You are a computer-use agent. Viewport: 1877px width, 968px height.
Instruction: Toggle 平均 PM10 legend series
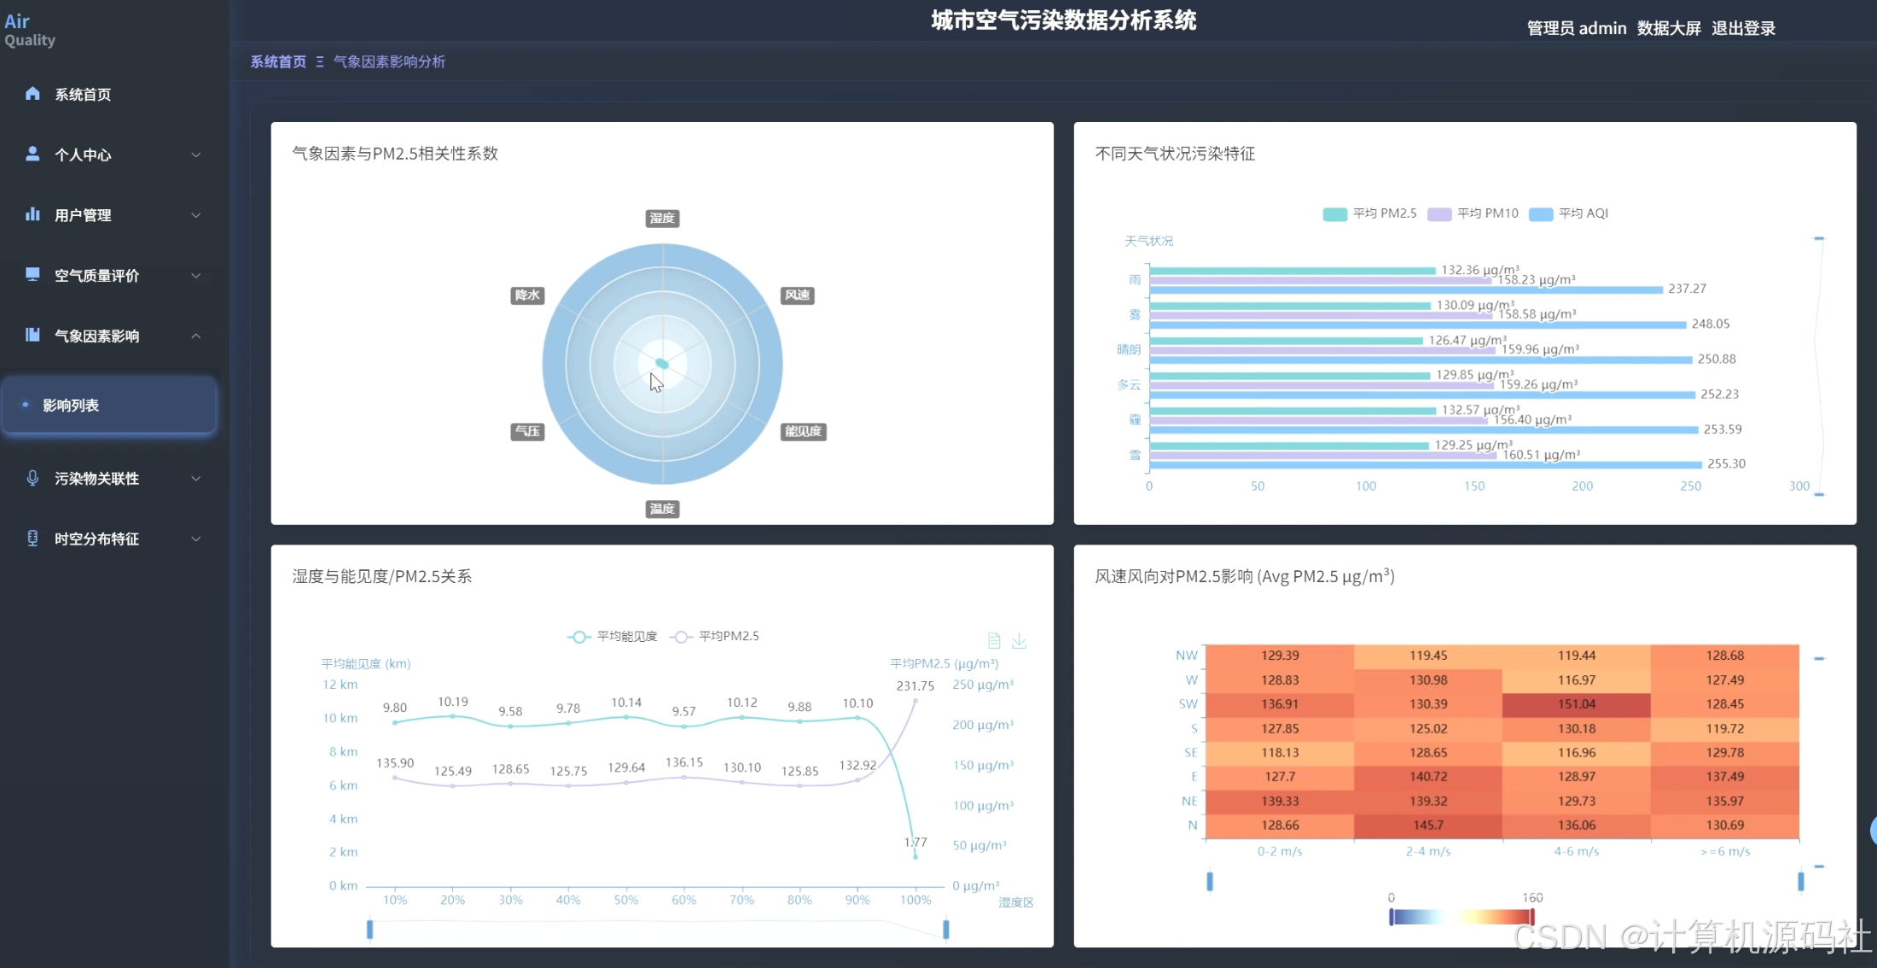point(1473,213)
